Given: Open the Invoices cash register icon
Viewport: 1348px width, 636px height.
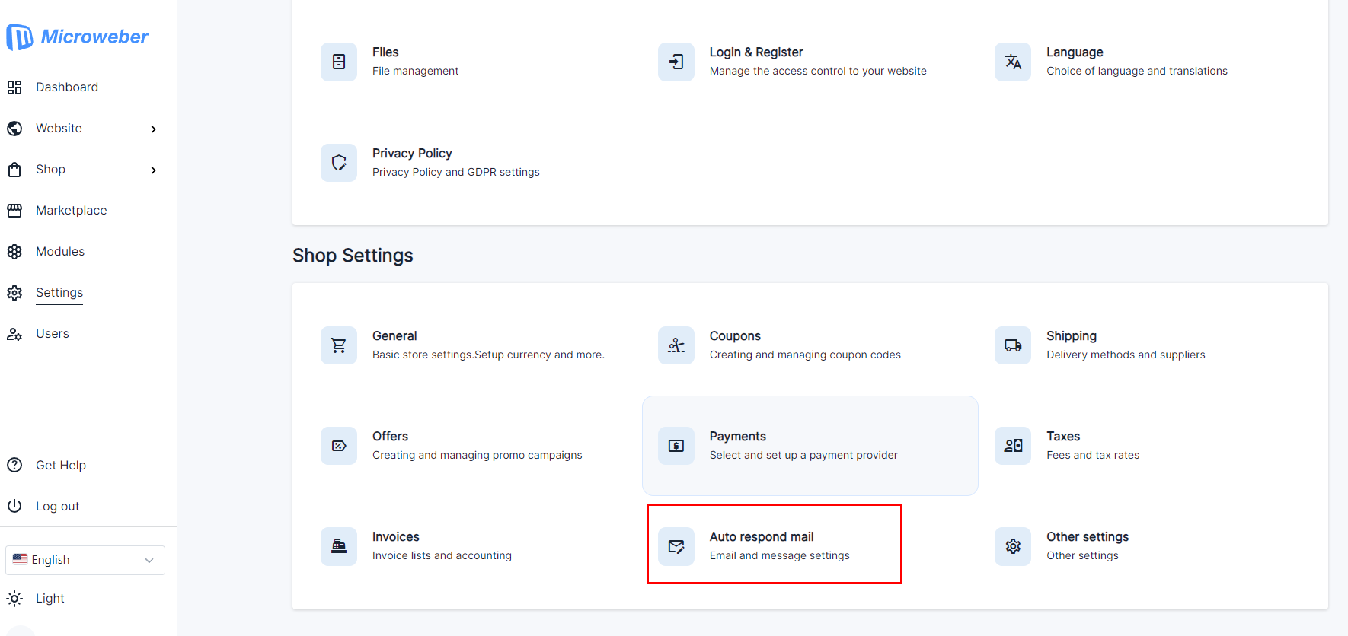Looking at the screenshot, I should pos(339,546).
